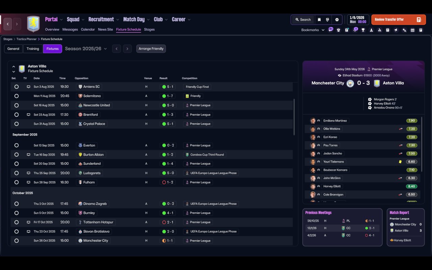The height and width of the screenshot is (270, 432).
Task: Click the up chevron beside Aston Villa Fixture Schedule
Action: point(13,67)
